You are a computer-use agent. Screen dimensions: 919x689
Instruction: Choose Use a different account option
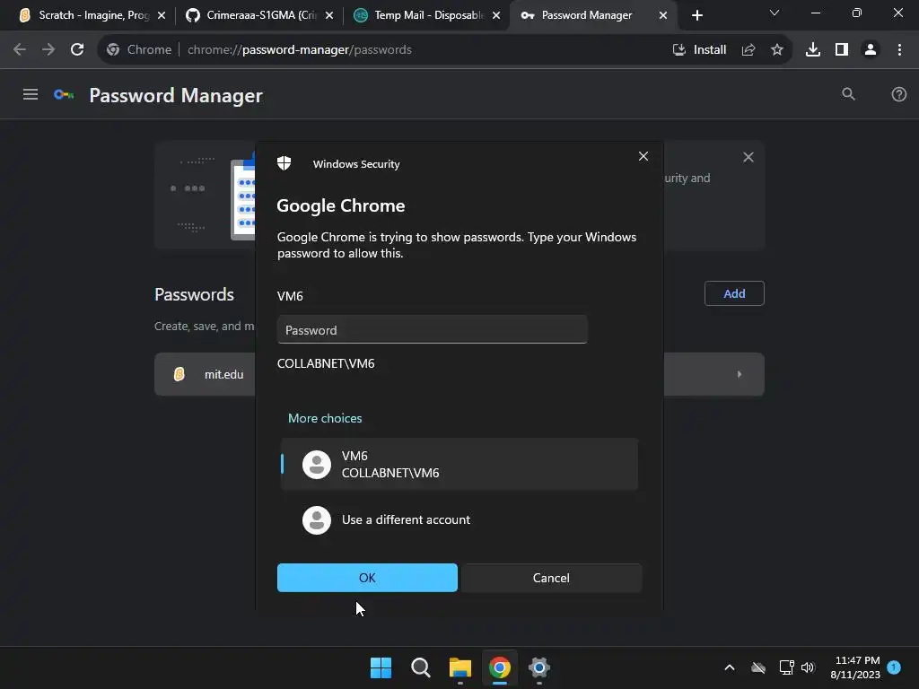tap(459, 519)
